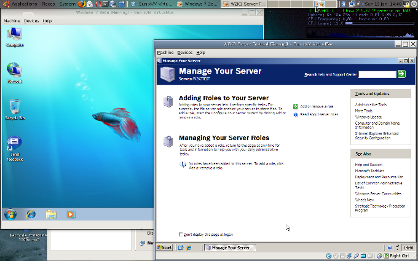This screenshot has height=261, width=418.
Task: Click the server icon in Manage Your Server header
Action: pos(167,74)
